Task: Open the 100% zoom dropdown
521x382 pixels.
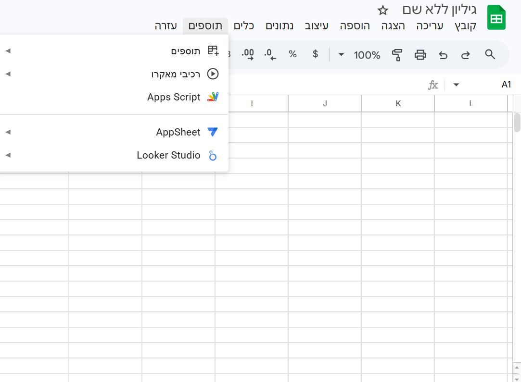Action: (361, 55)
